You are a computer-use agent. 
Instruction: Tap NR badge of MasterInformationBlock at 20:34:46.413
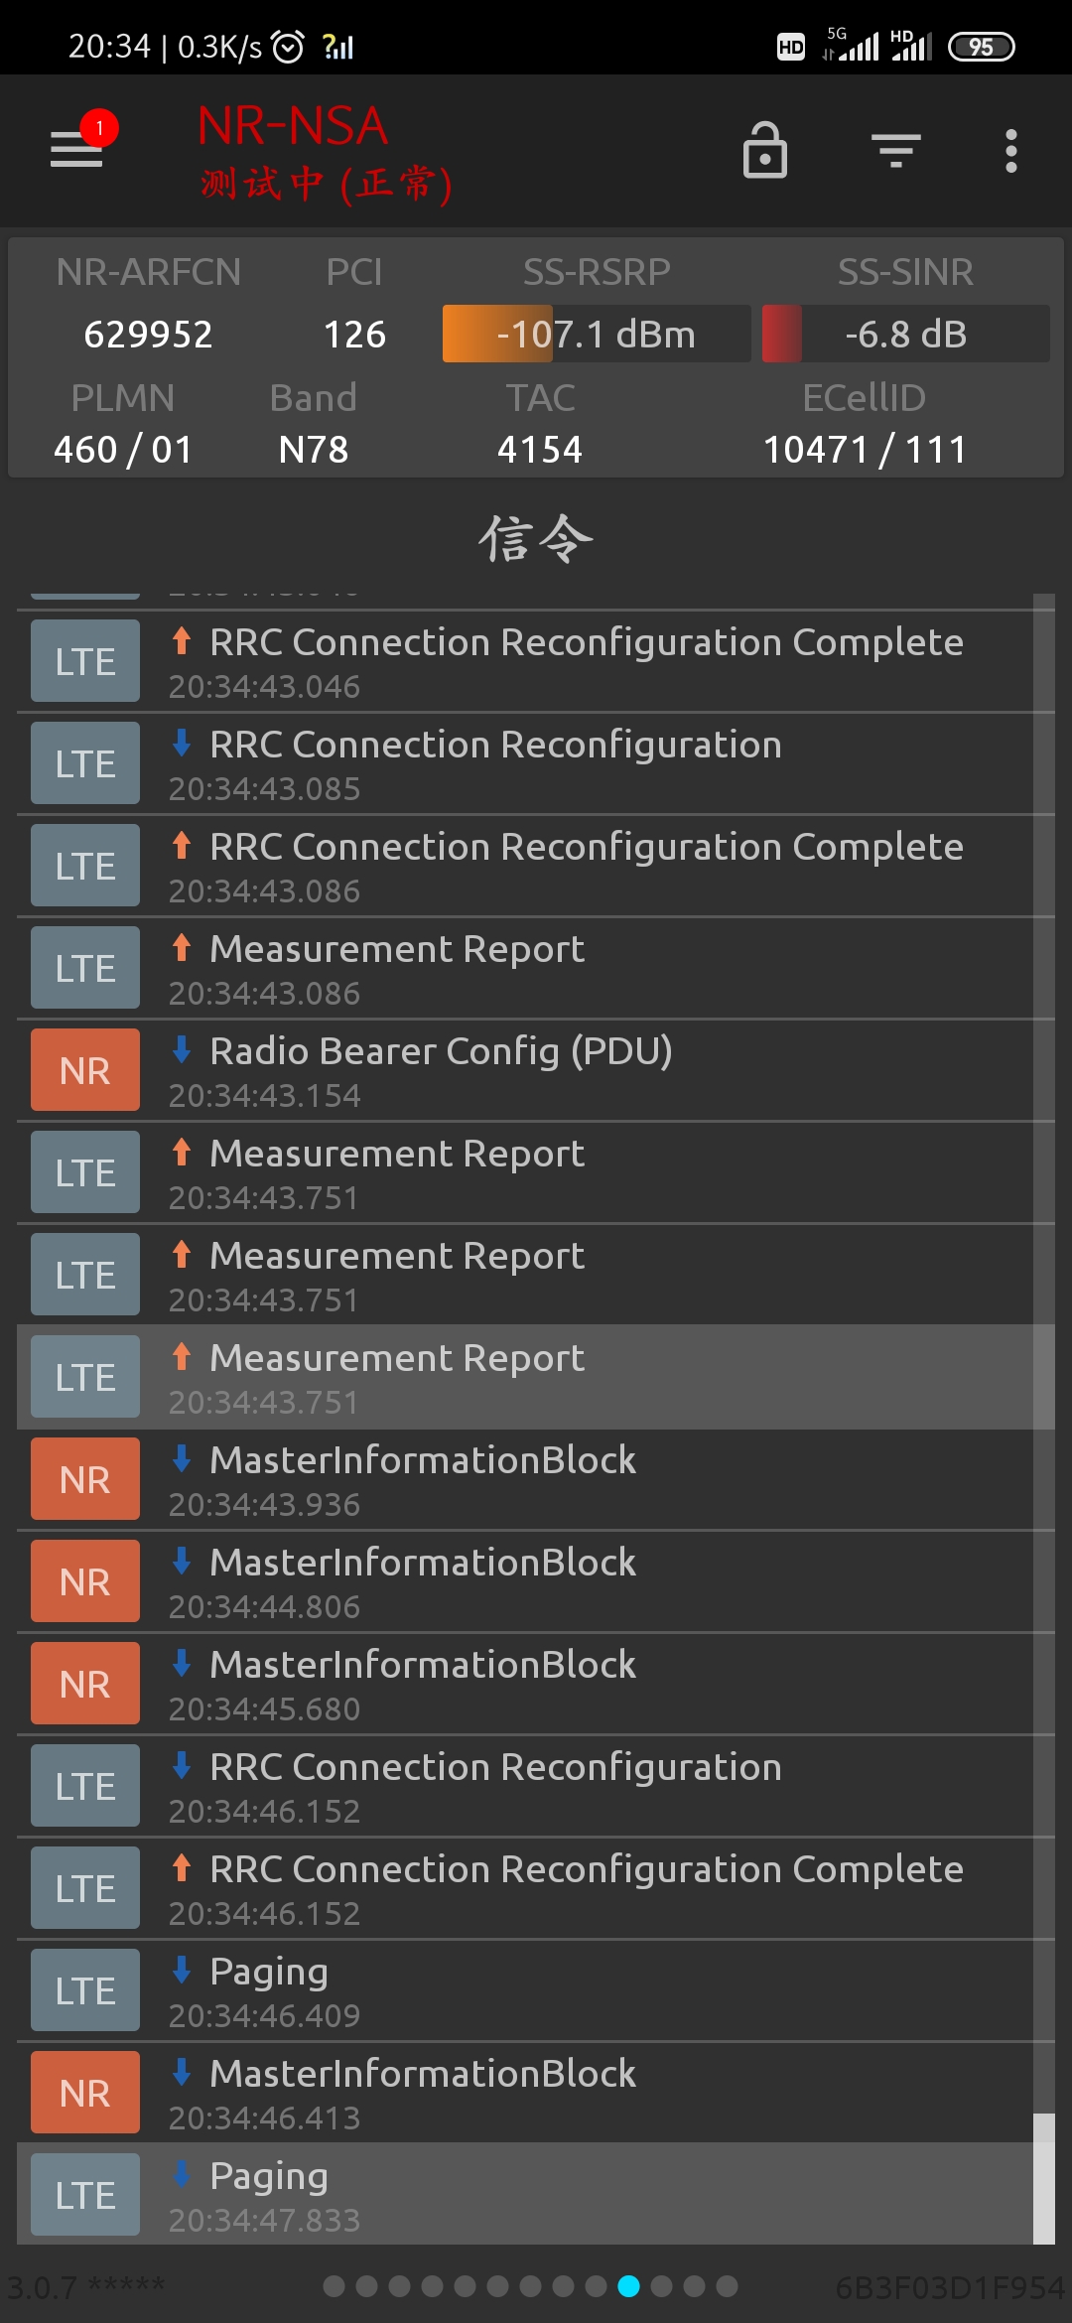[85, 2094]
